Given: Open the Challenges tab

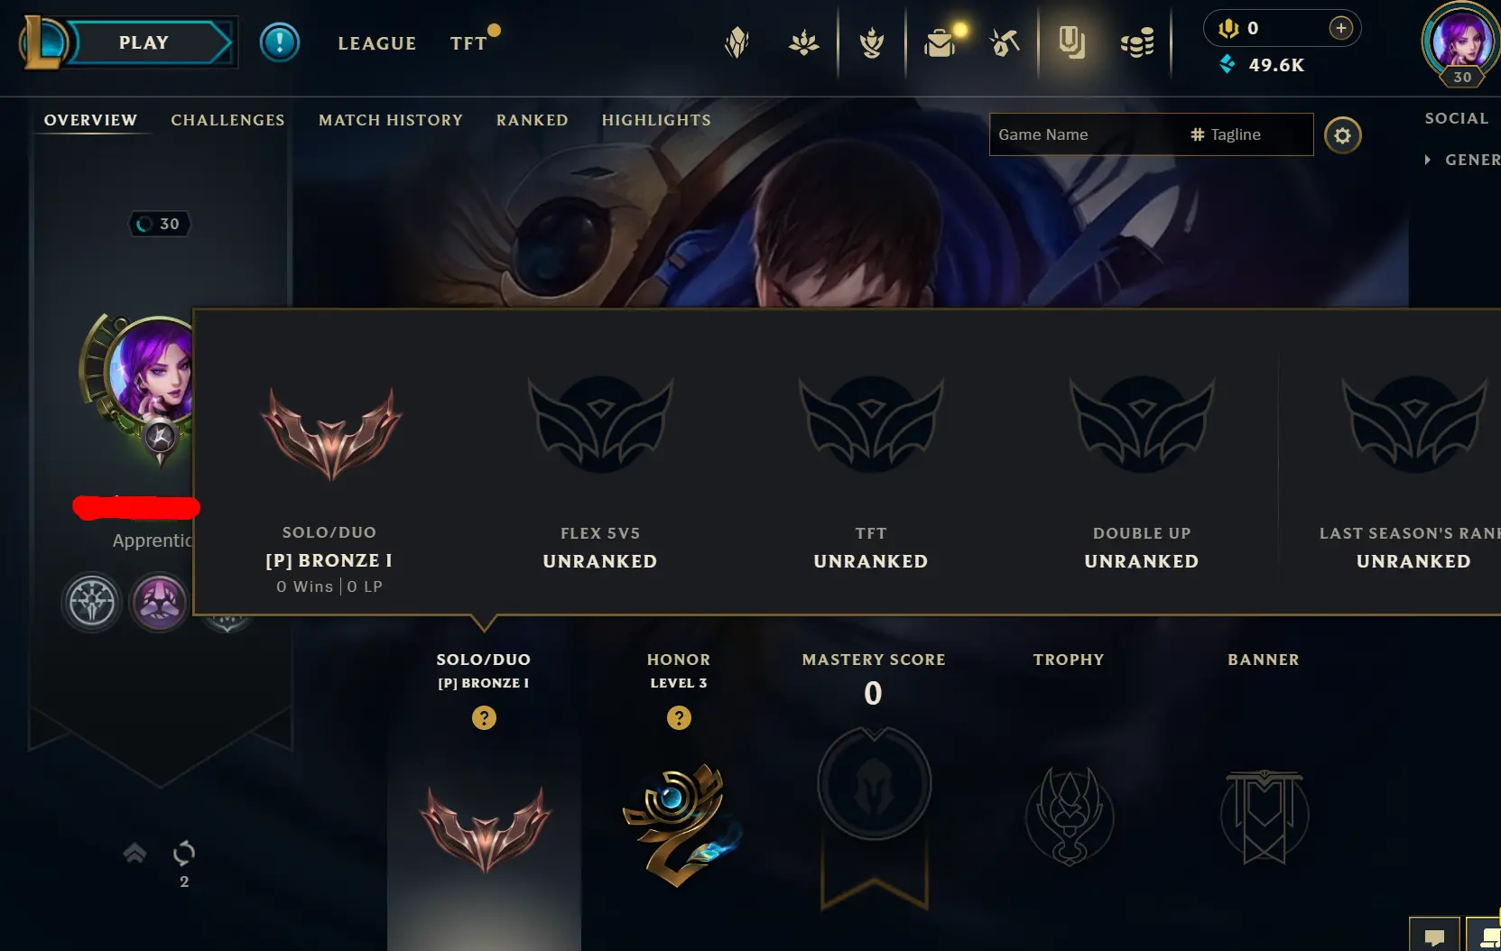Looking at the screenshot, I should click(x=227, y=120).
